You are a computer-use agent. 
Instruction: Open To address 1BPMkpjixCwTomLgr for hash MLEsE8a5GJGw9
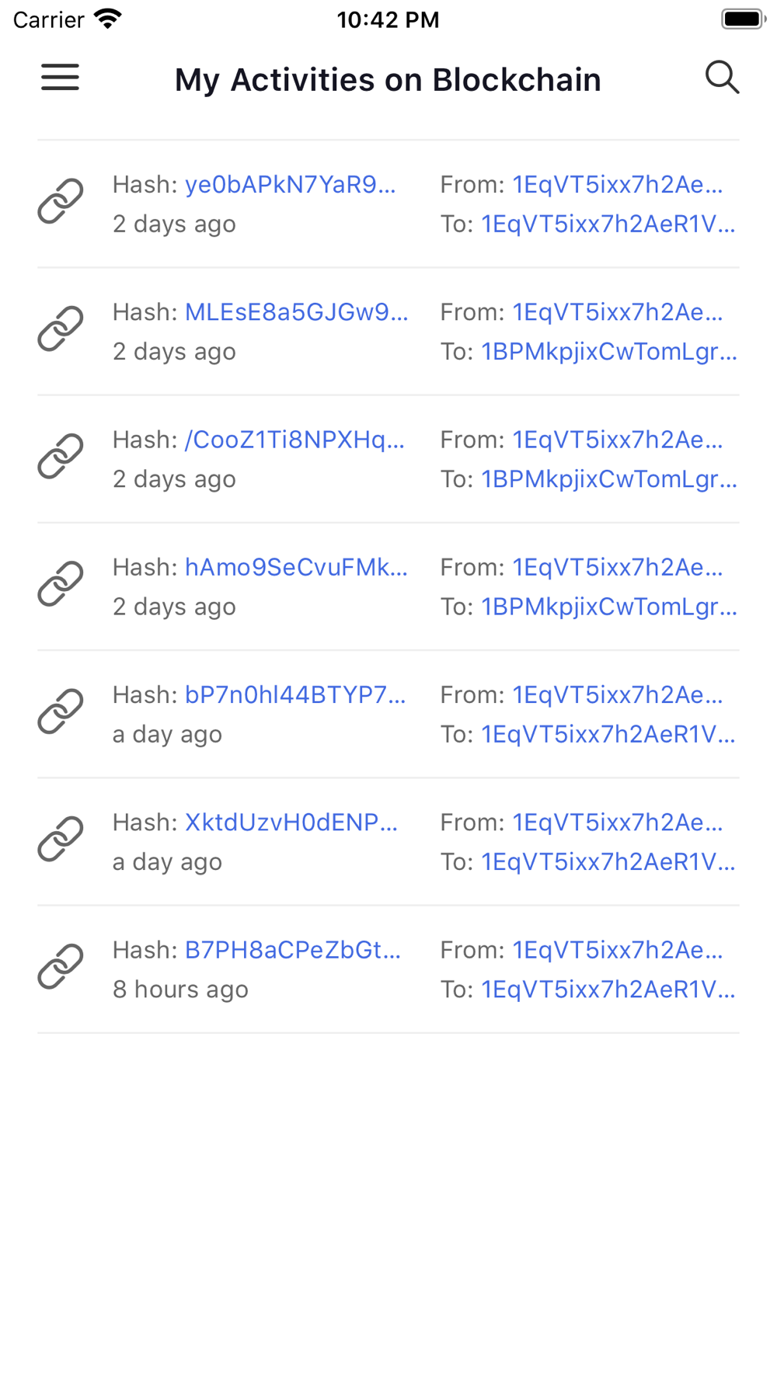608,352
